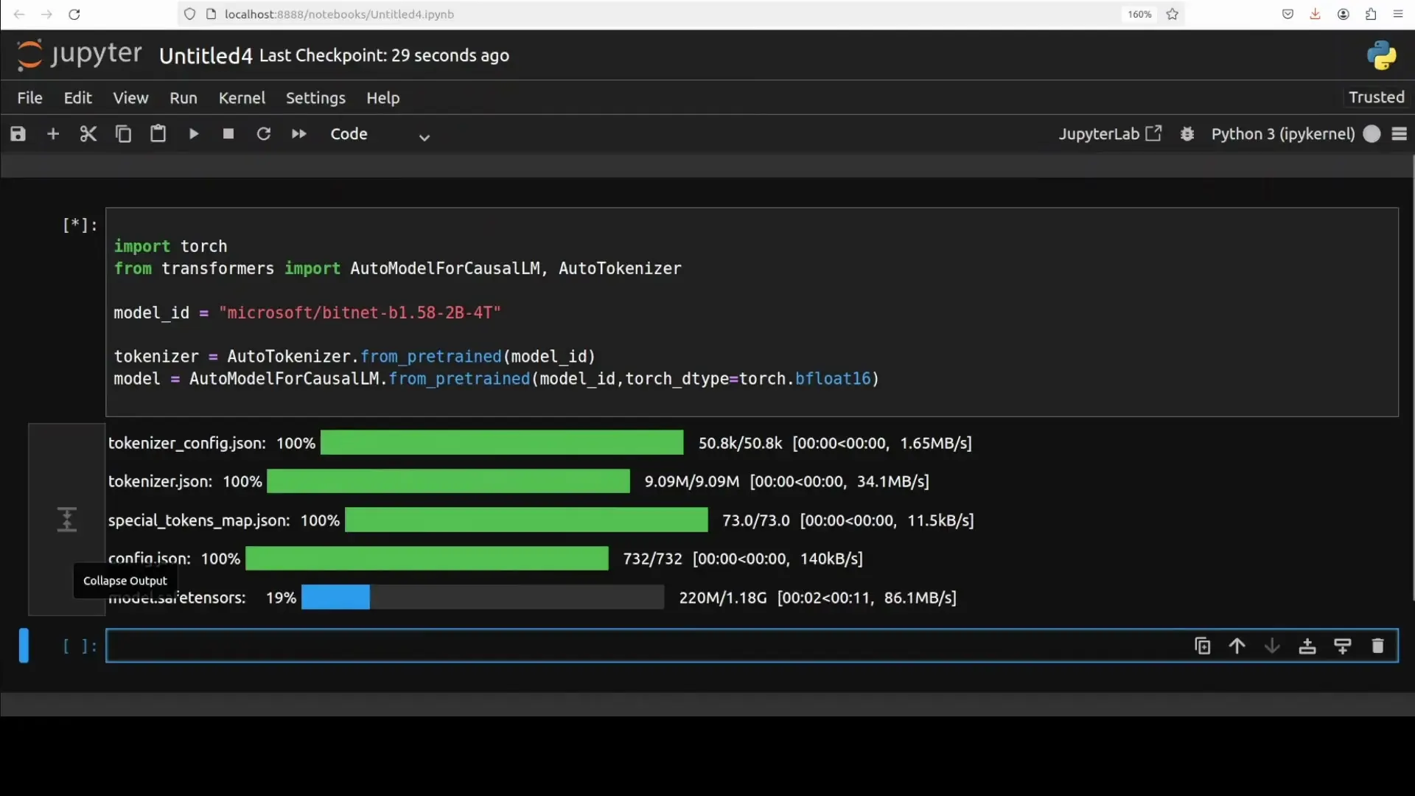Open the cell type dropdown showing Code
The height and width of the screenshot is (796, 1415).
[380, 134]
